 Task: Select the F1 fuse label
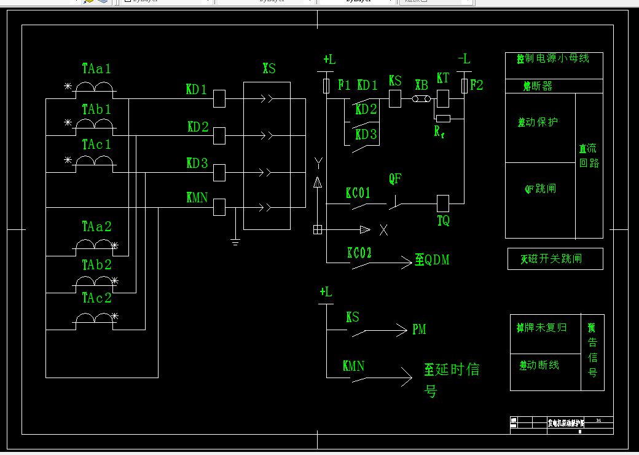[344, 85]
